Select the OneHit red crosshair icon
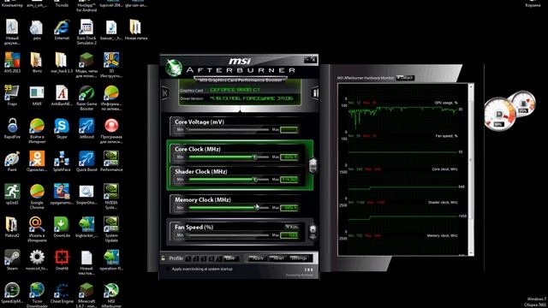The image size is (548, 308). click(x=62, y=260)
